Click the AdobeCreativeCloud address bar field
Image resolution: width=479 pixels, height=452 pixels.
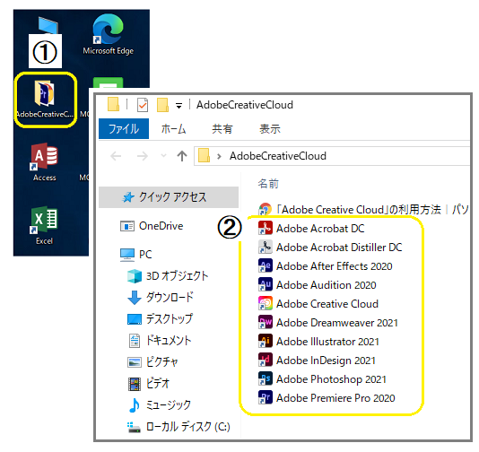(x=332, y=156)
